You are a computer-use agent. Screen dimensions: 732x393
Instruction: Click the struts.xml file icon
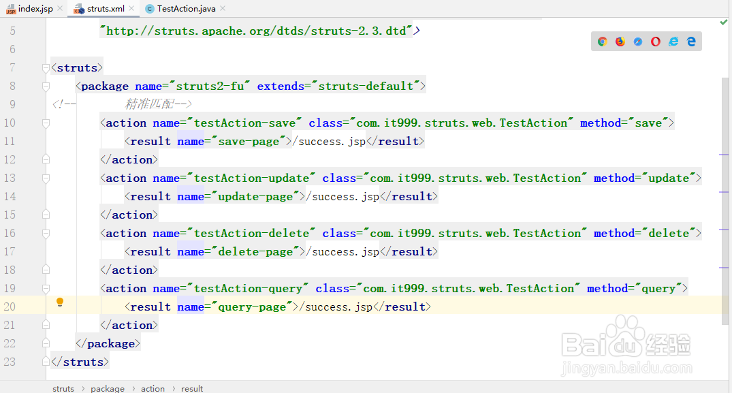coord(80,9)
